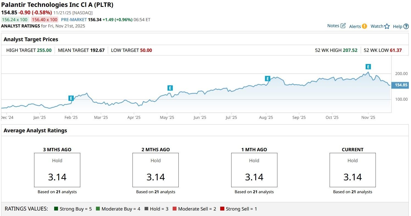
Task: Click the gray Hold legend swatch
Action: point(146,209)
